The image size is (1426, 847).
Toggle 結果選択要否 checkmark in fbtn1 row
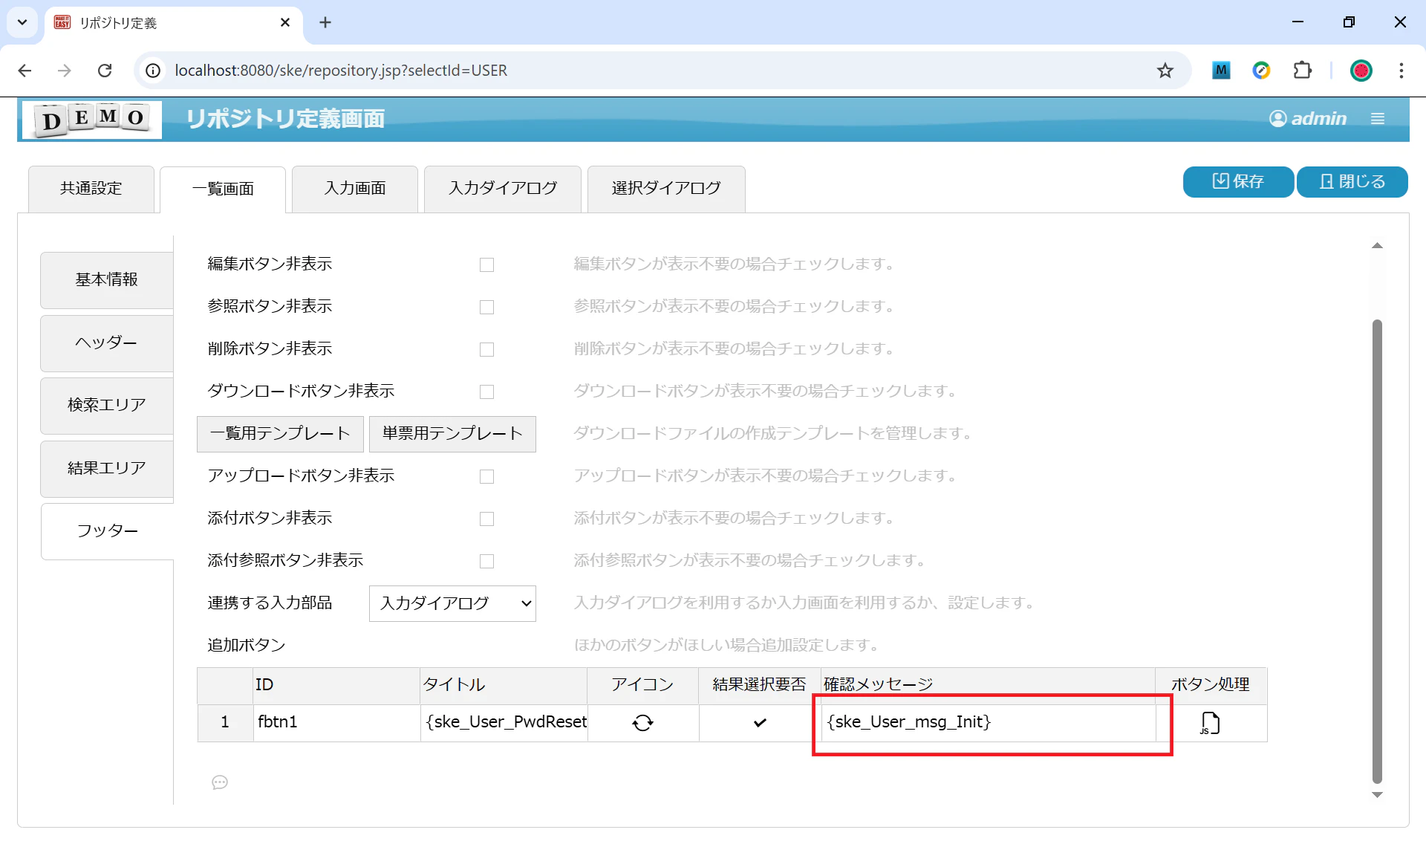(x=760, y=723)
